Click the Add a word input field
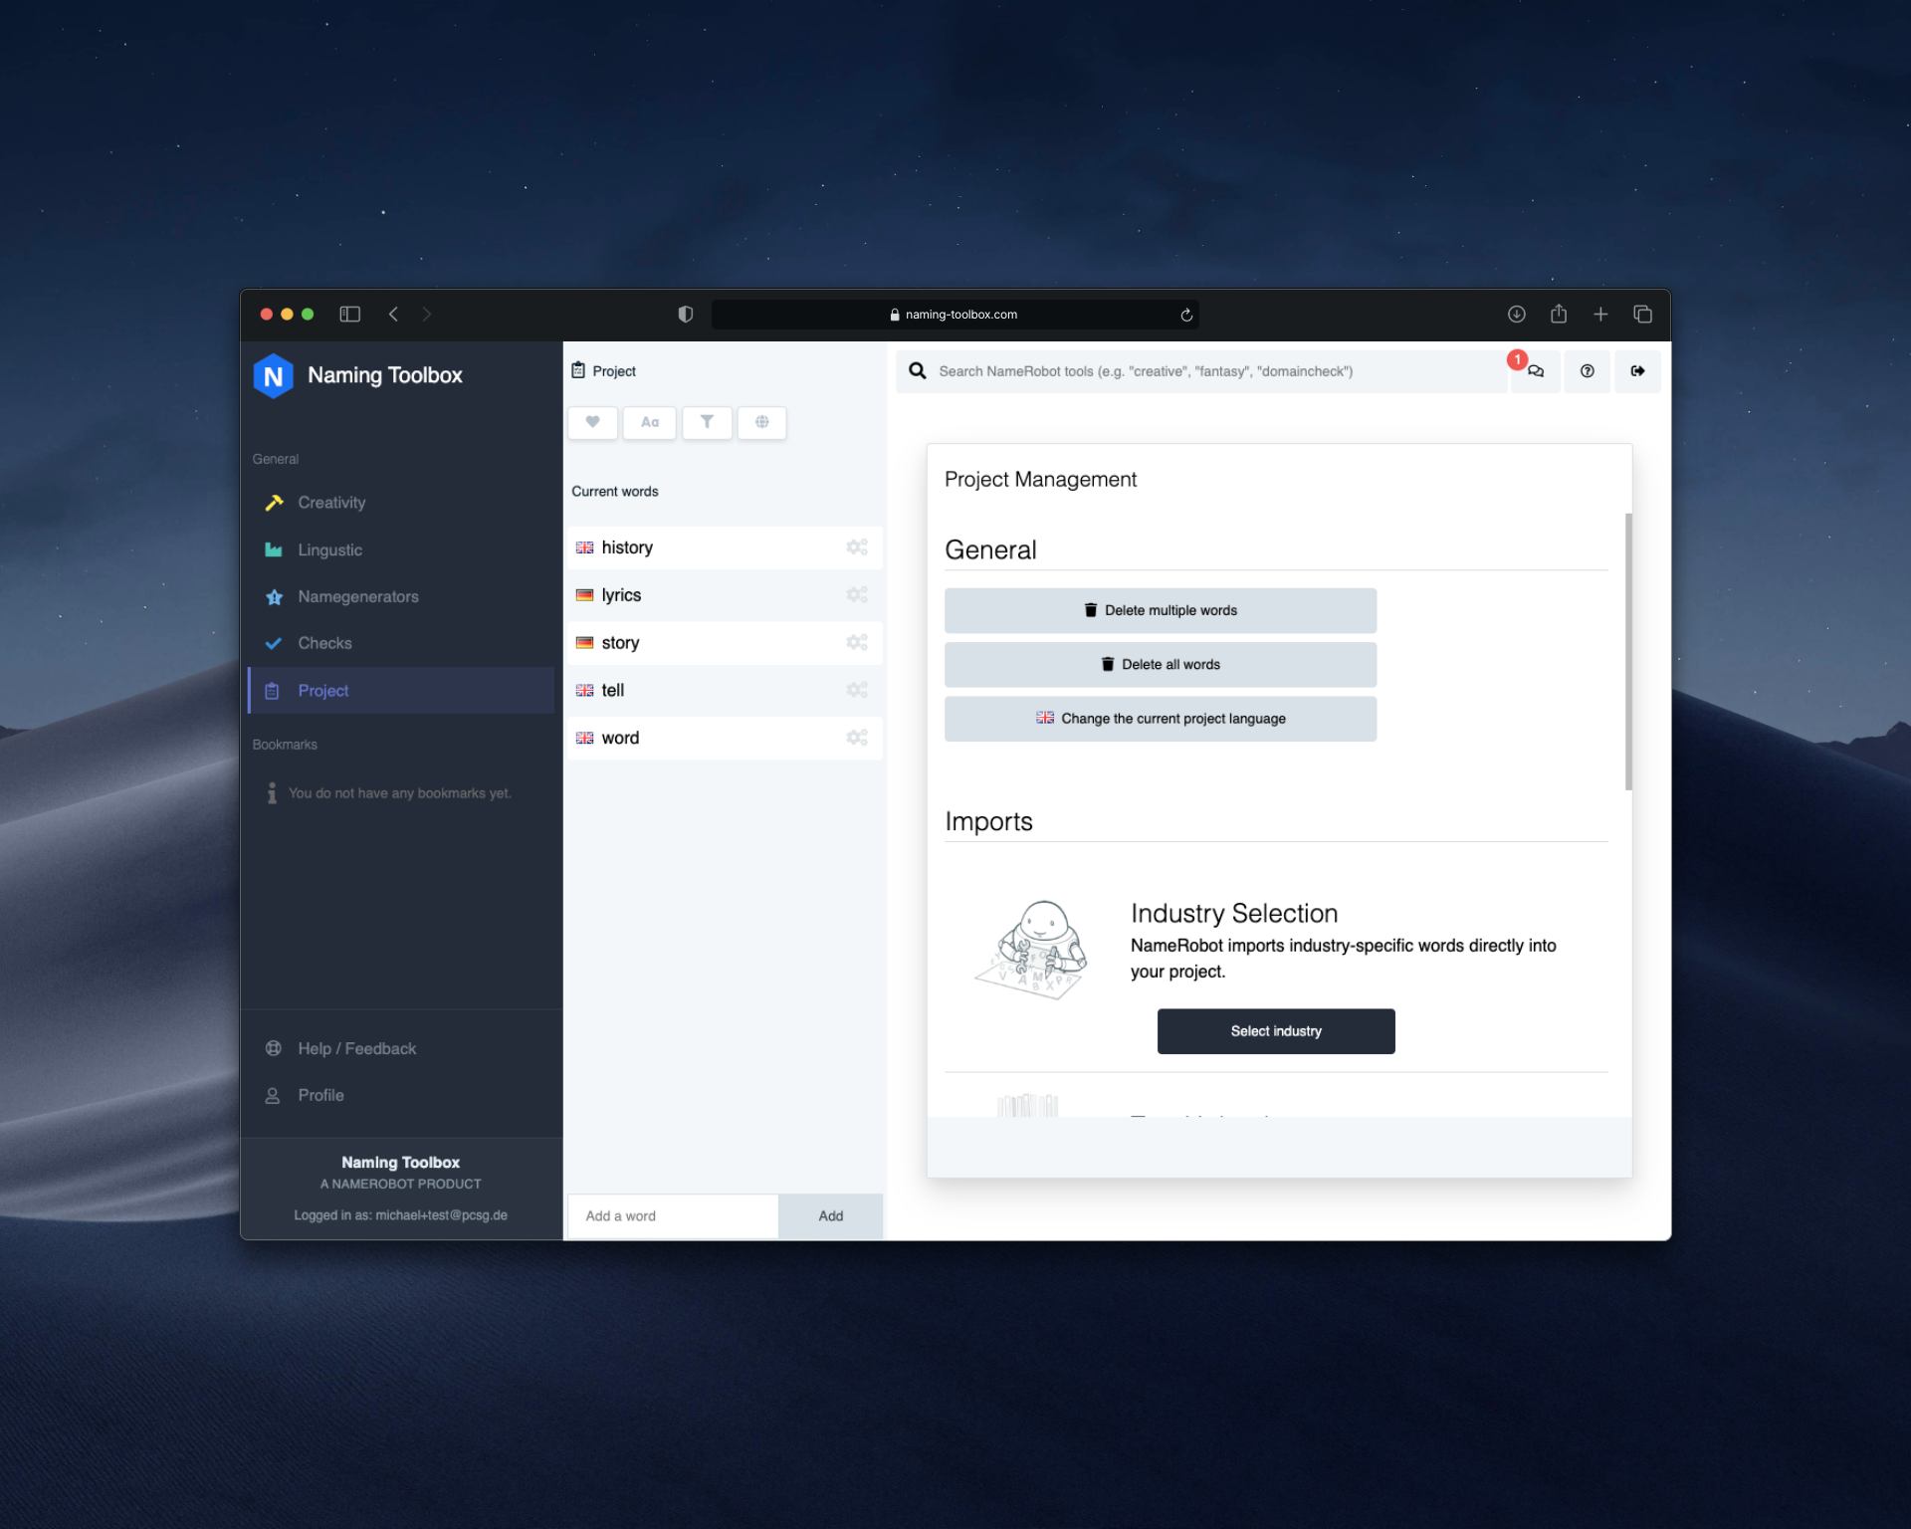Screen dimensions: 1911x1529 [672, 1216]
